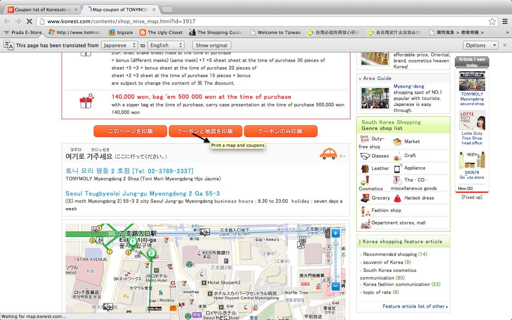
Task: Click the Appliance phone icon
Action: pos(398,168)
